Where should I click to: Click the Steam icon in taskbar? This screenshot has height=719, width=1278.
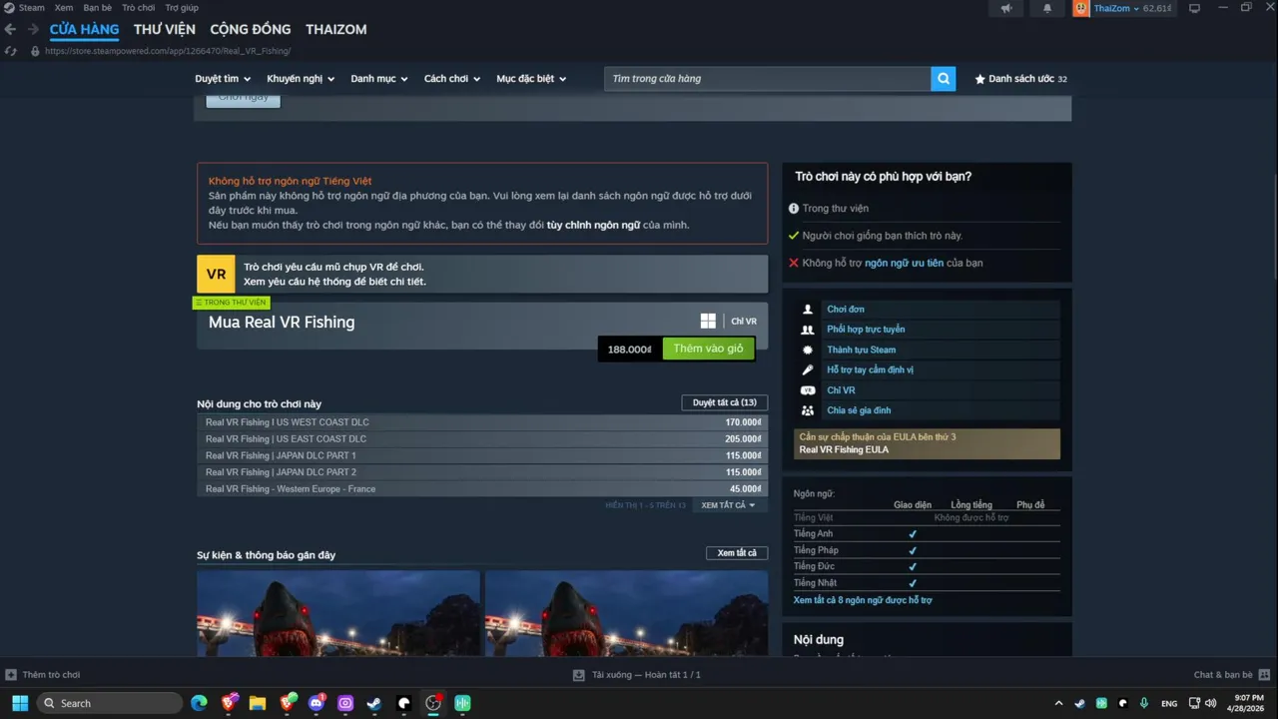[x=374, y=703]
